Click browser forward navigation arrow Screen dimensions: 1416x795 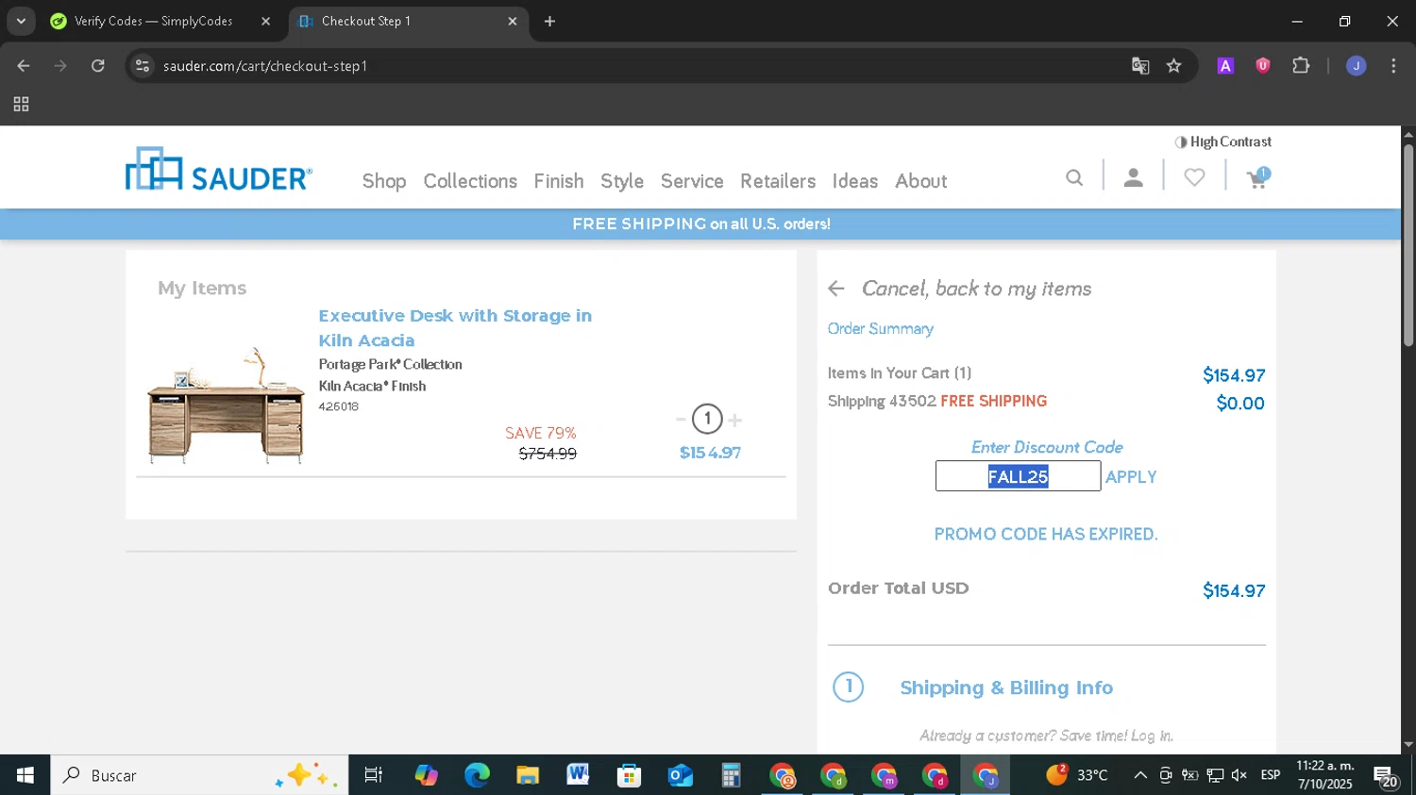tap(60, 66)
